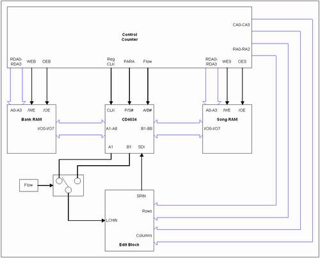
Task: Select the Reg CLK label
Action: [x=111, y=61]
